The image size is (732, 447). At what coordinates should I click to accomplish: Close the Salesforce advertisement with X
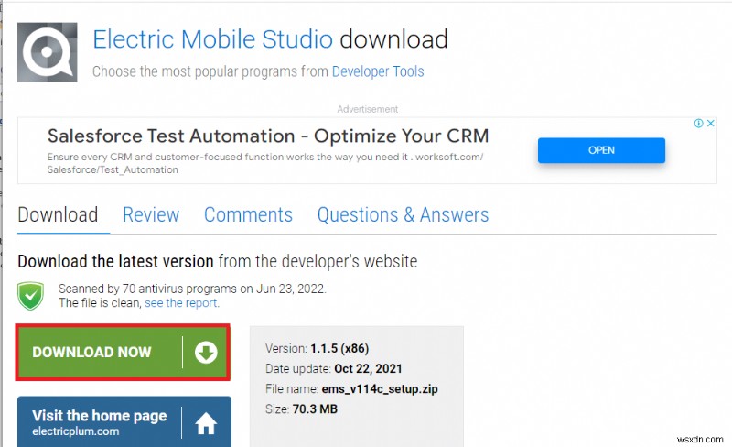click(x=710, y=124)
